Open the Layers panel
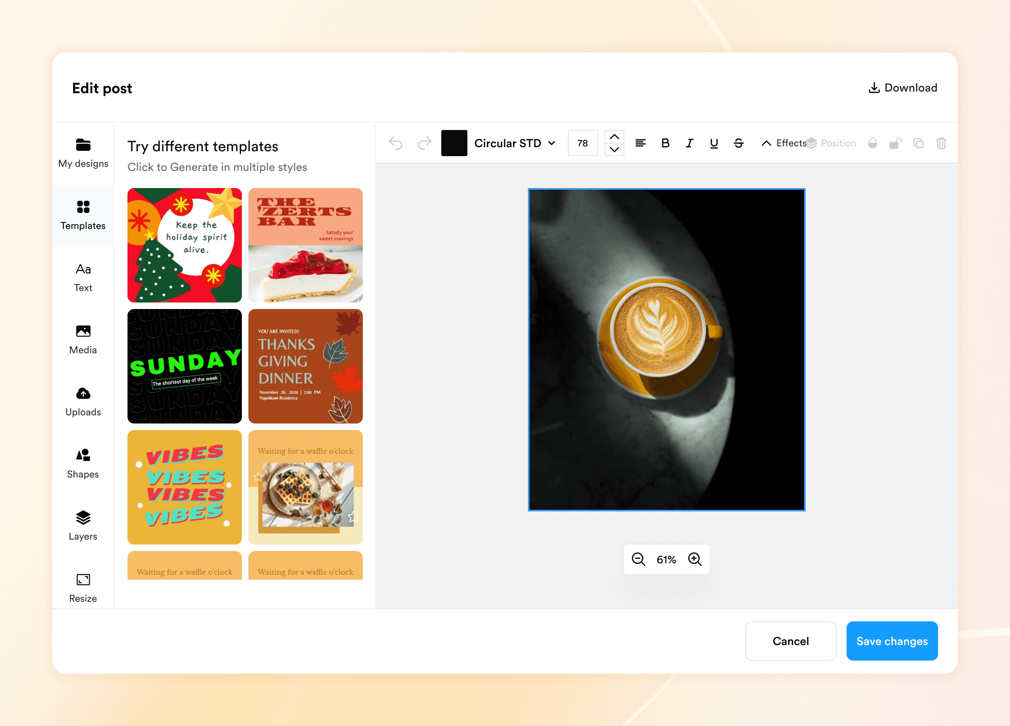 pos(83,527)
